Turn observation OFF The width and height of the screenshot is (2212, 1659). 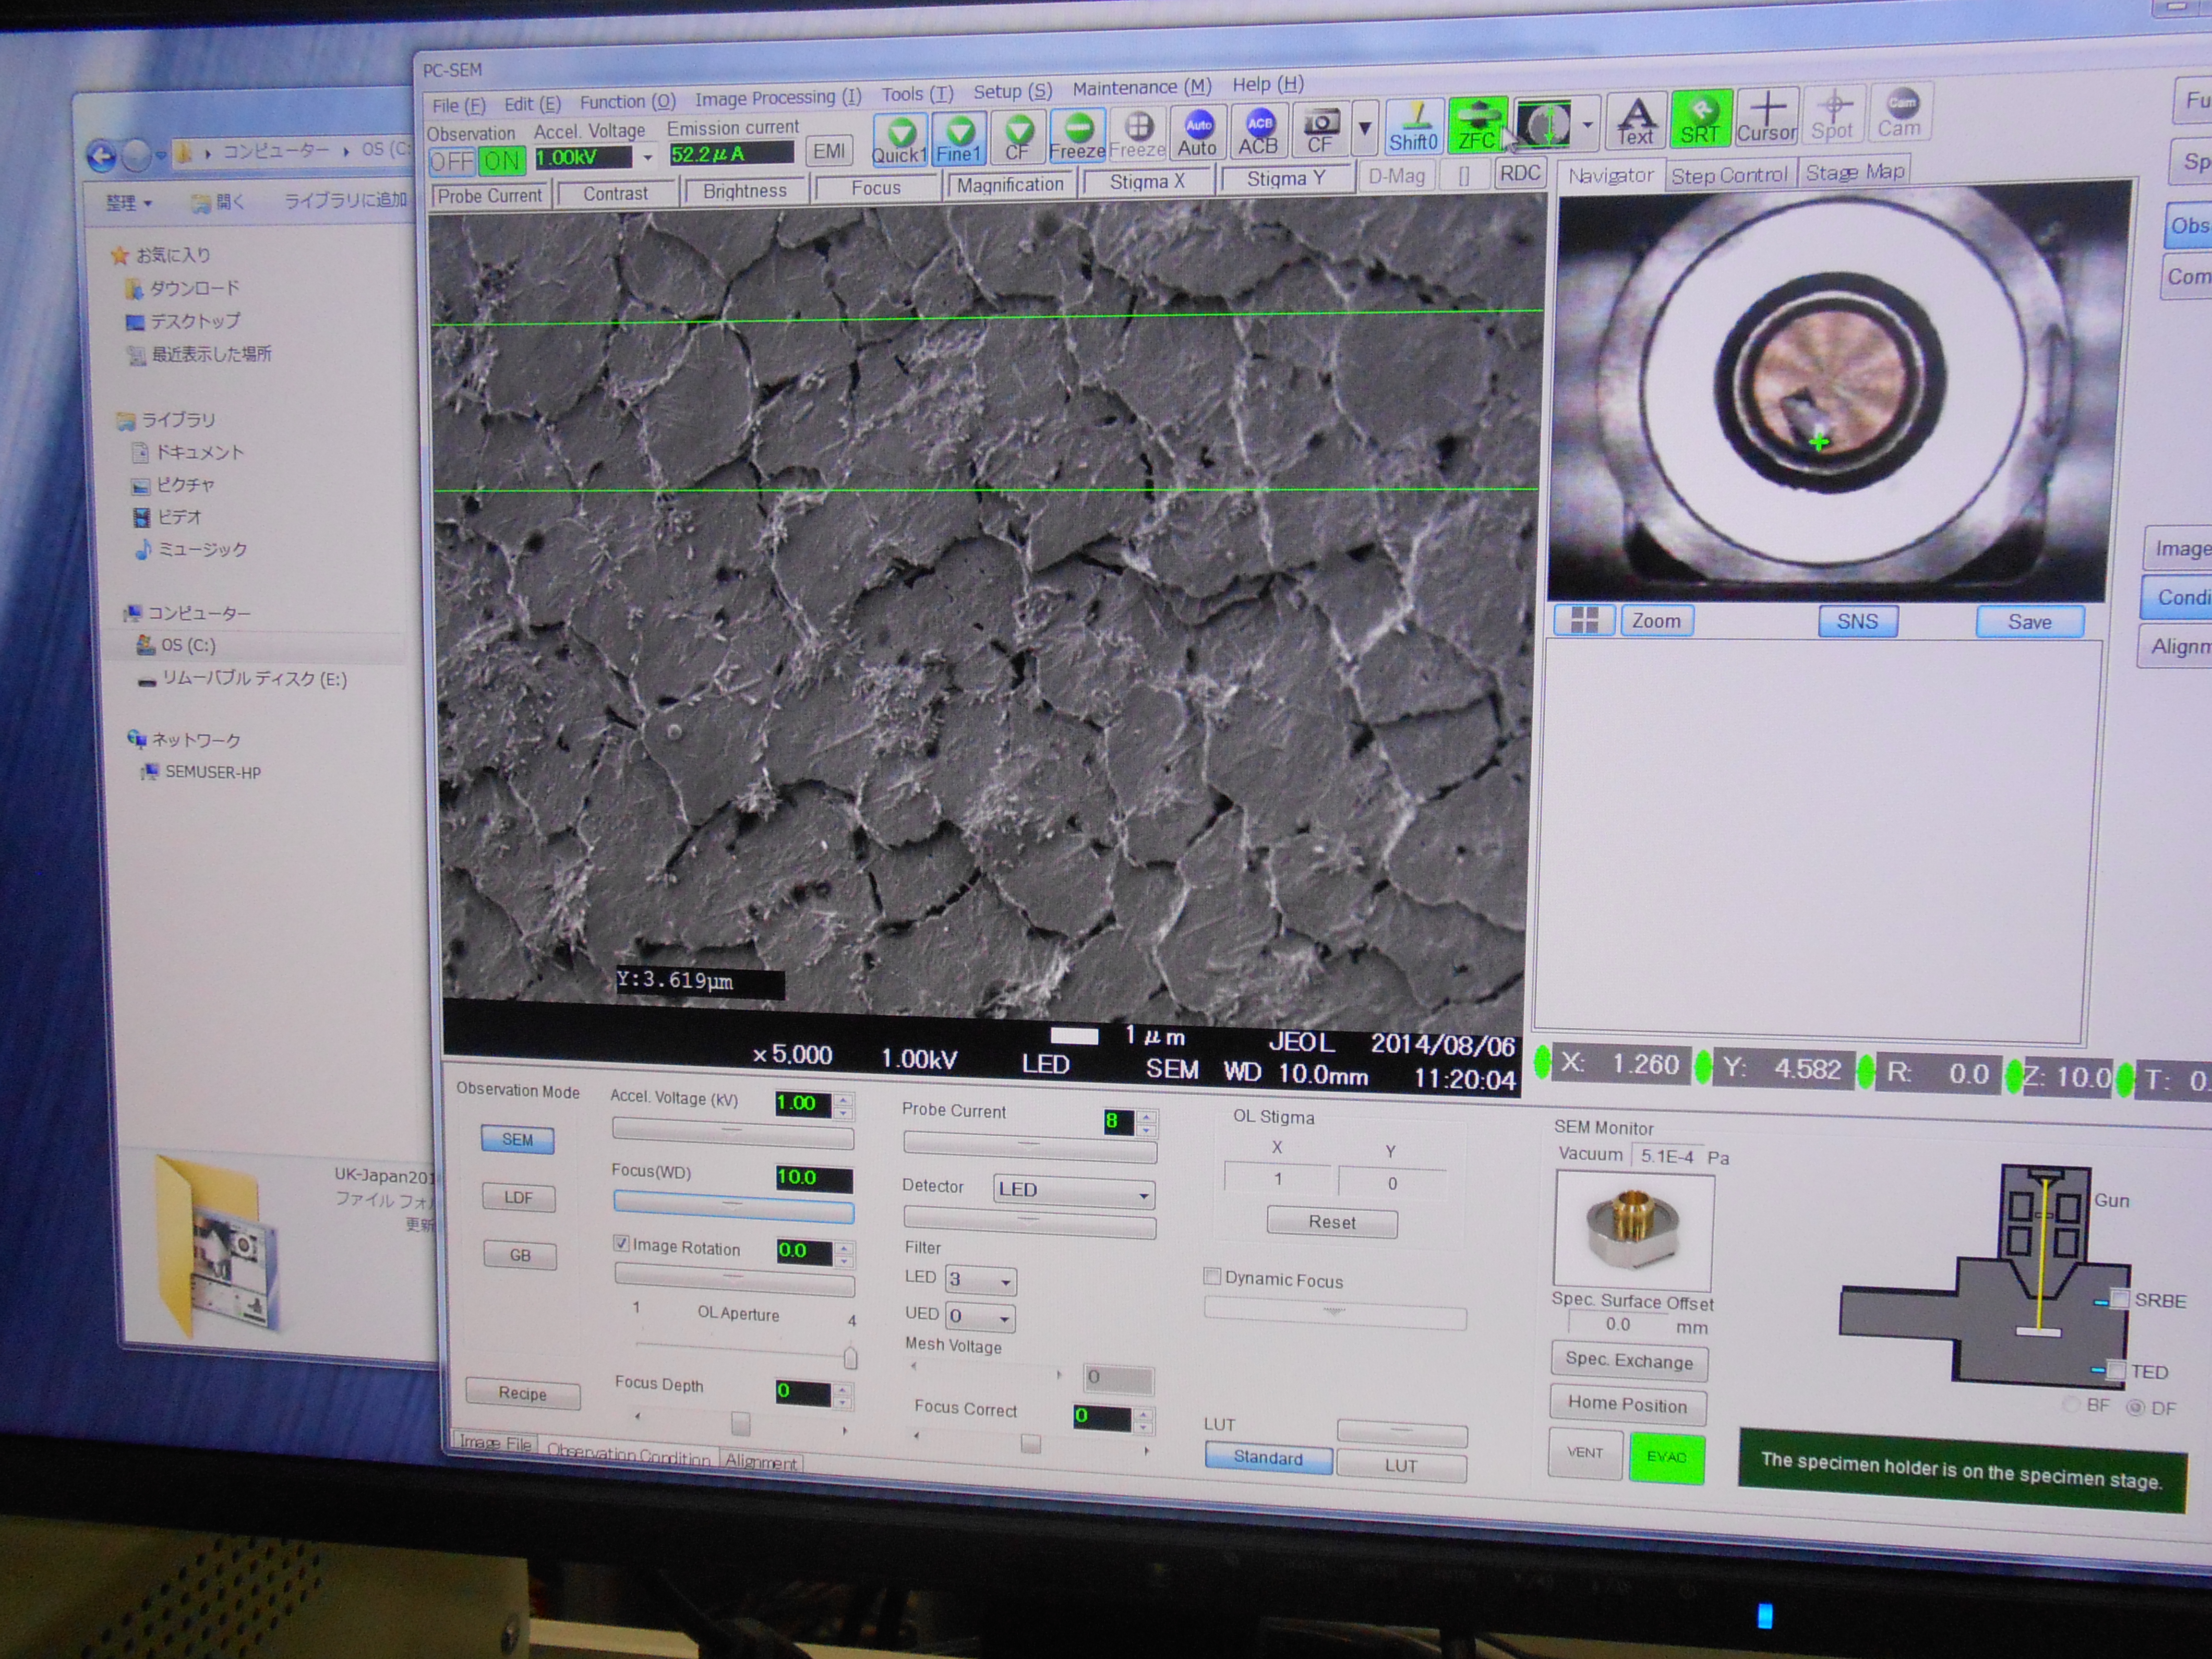click(x=452, y=162)
